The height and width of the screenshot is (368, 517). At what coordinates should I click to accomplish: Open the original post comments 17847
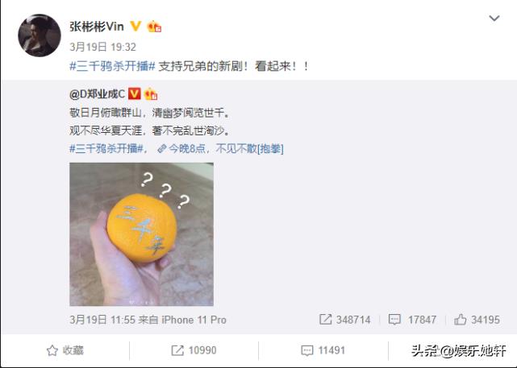tap(412, 320)
